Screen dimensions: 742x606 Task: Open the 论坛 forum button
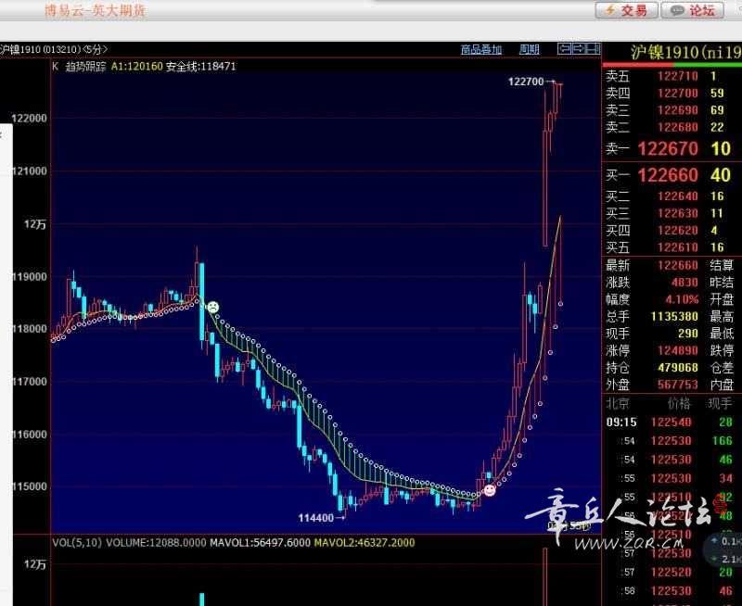tap(692, 10)
